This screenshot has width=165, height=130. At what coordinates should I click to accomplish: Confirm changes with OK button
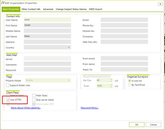pos(137,125)
